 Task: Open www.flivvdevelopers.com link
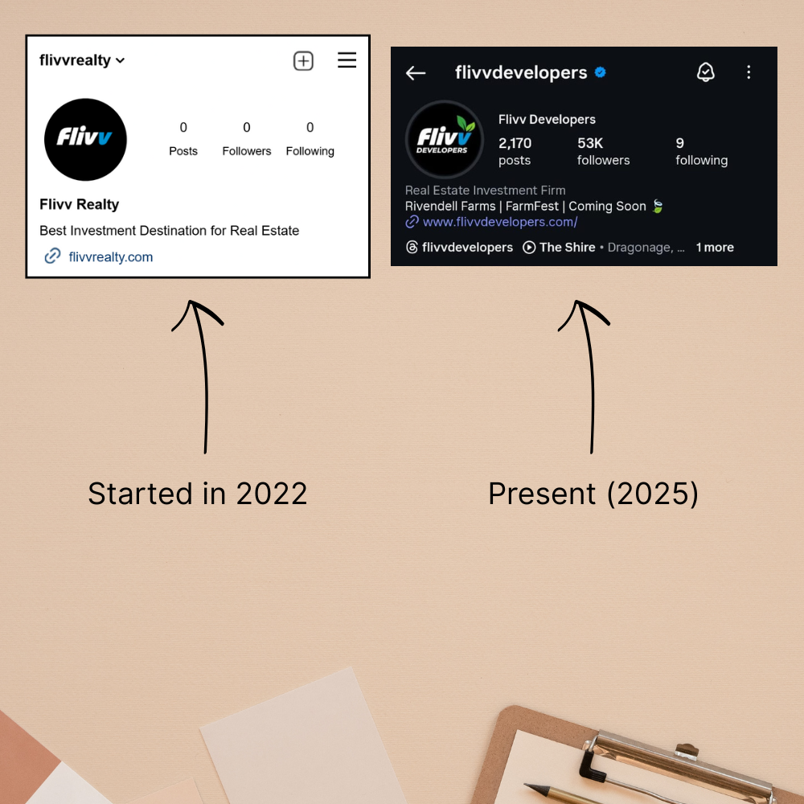click(500, 222)
